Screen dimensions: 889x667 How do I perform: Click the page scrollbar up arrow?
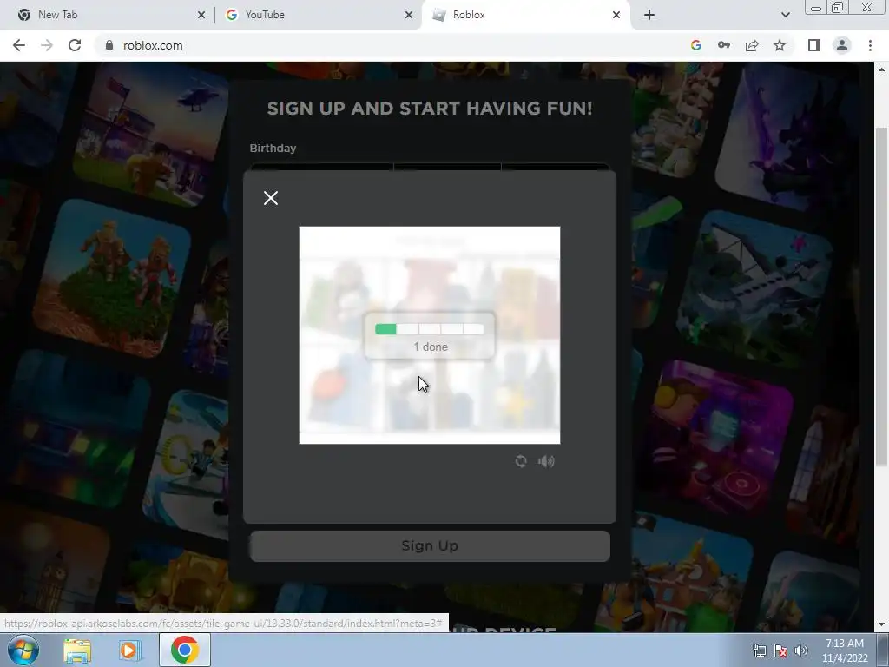pyautogui.click(x=882, y=69)
